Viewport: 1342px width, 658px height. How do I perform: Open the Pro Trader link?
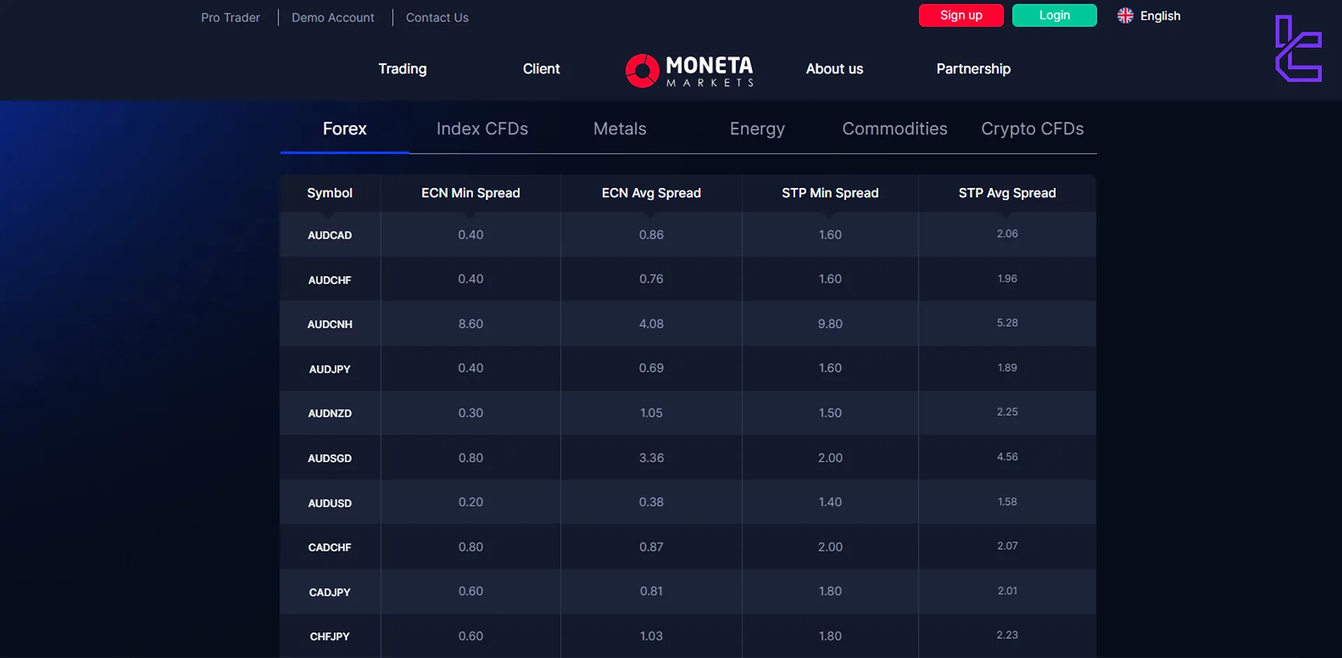tap(231, 17)
